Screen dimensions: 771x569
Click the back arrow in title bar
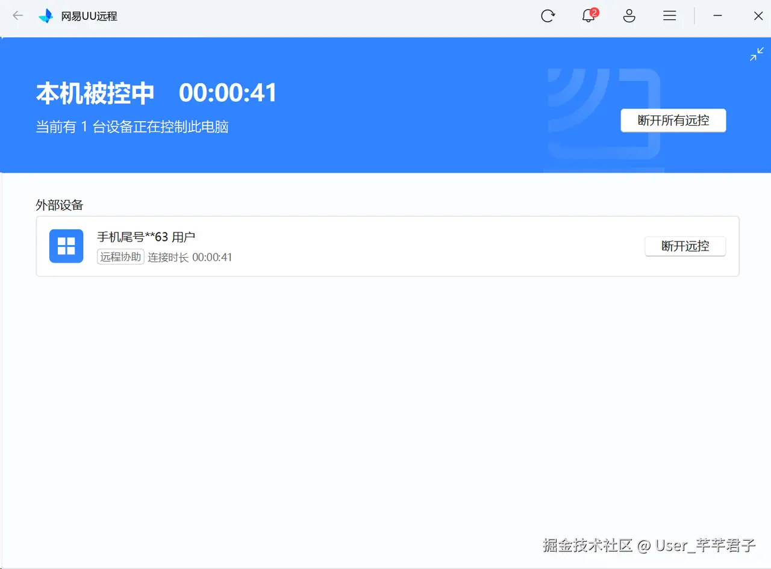point(18,16)
